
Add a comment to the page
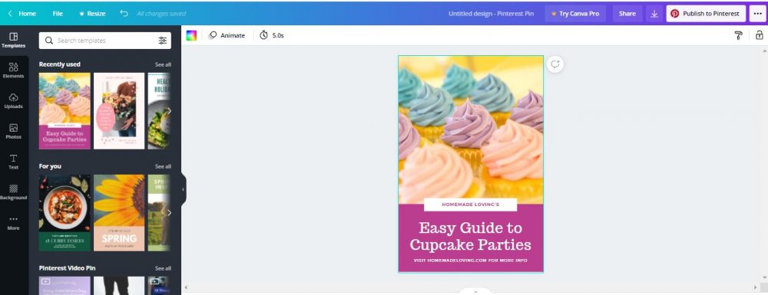(555, 64)
